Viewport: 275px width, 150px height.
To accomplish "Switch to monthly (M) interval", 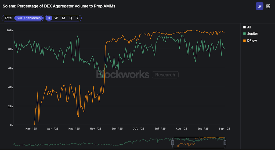I will coord(63,18).
